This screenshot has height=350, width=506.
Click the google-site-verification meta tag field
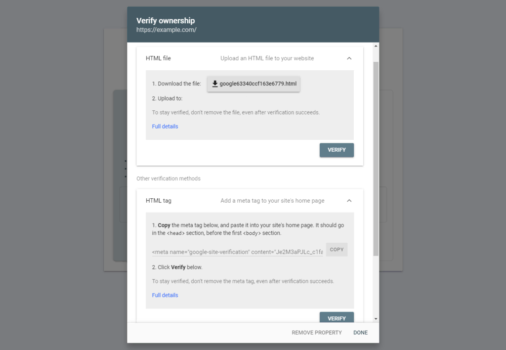tap(237, 252)
